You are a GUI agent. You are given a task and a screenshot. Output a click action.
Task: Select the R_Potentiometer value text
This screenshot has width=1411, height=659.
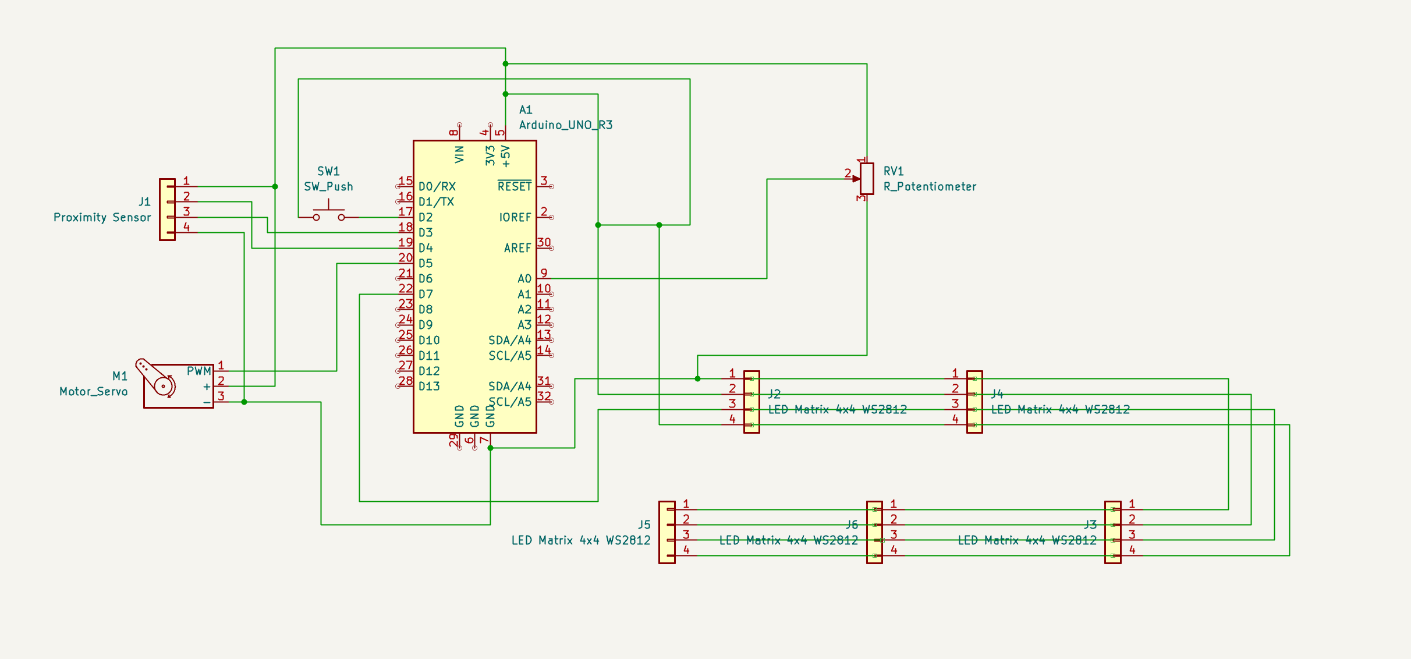pyautogui.click(x=930, y=187)
